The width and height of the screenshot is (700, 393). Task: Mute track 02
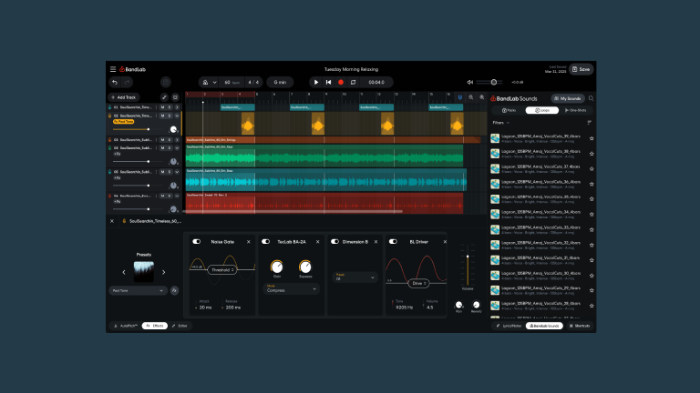[162, 116]
